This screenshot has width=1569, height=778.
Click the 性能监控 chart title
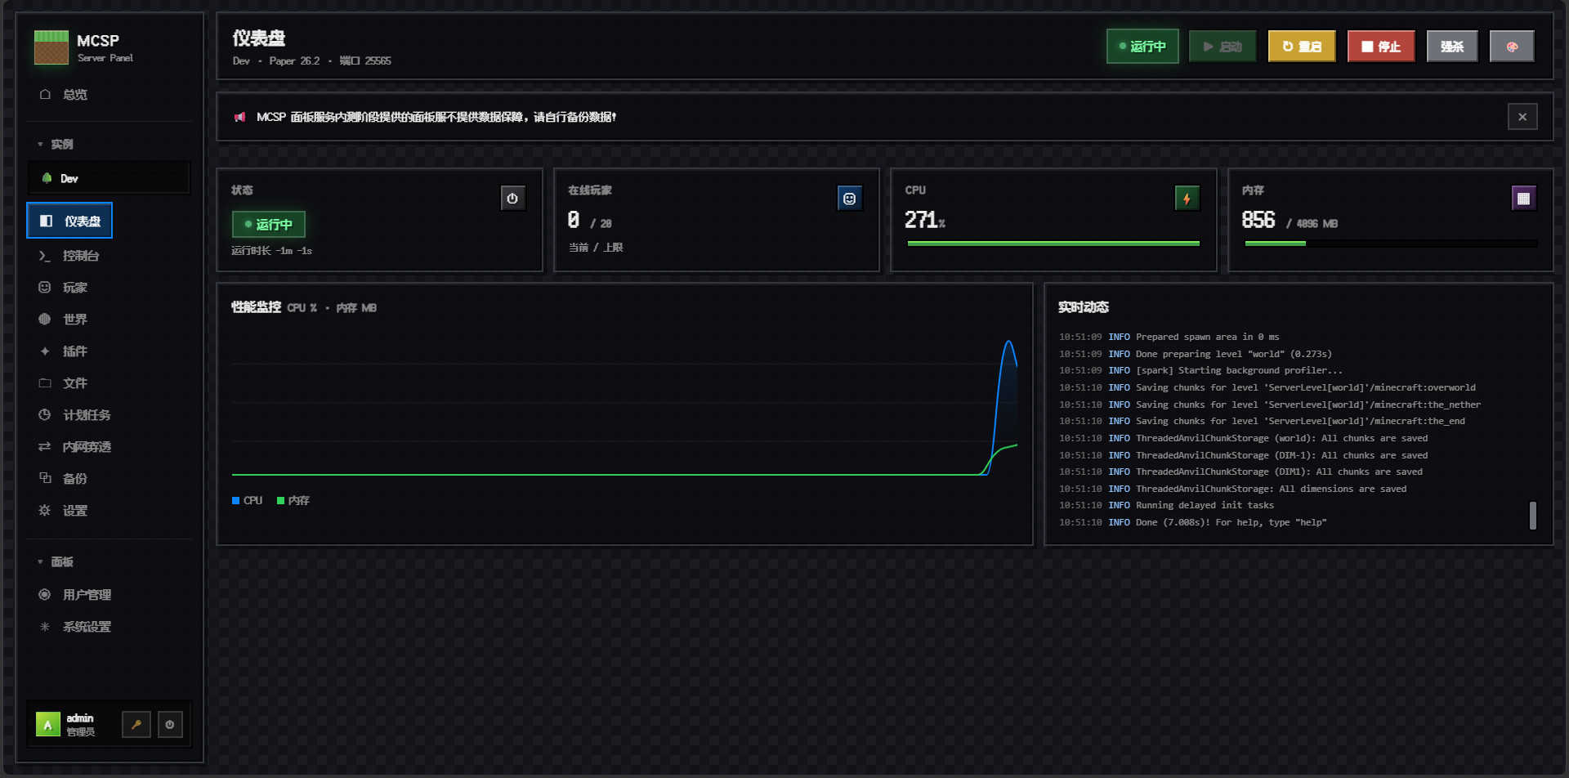(256, 307)
